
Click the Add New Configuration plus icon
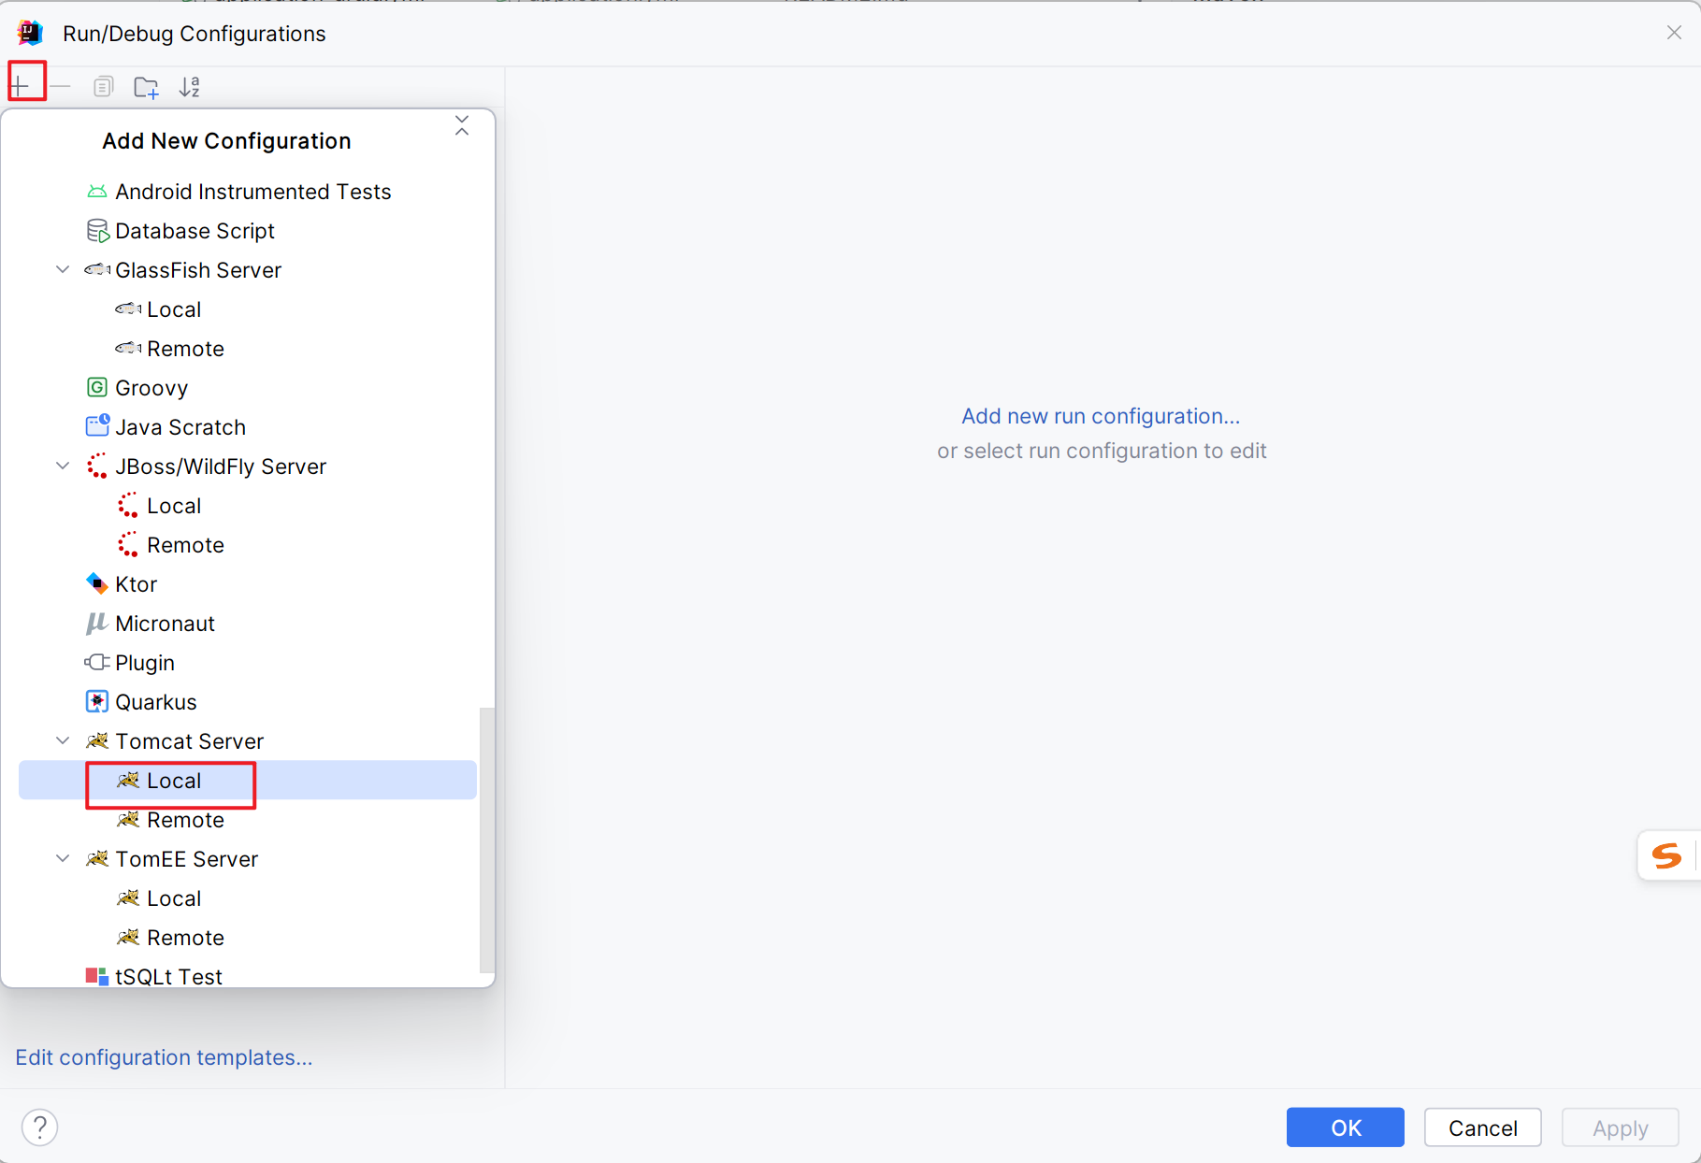(x=21, y=87)
